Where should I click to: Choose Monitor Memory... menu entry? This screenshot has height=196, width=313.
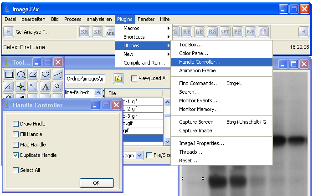click(221, 109)
